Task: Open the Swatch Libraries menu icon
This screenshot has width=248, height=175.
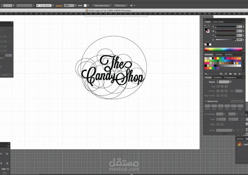Action: tap(206, 74)
